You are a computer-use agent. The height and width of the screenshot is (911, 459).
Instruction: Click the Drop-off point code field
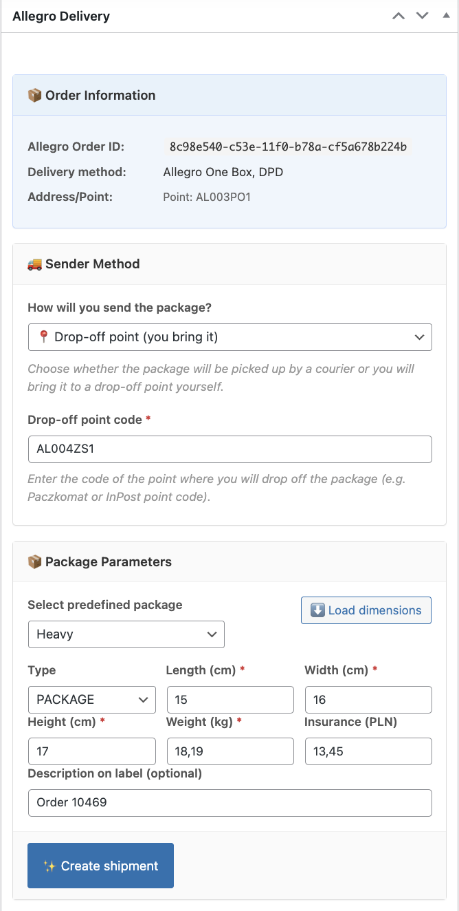tap(229, 449)
